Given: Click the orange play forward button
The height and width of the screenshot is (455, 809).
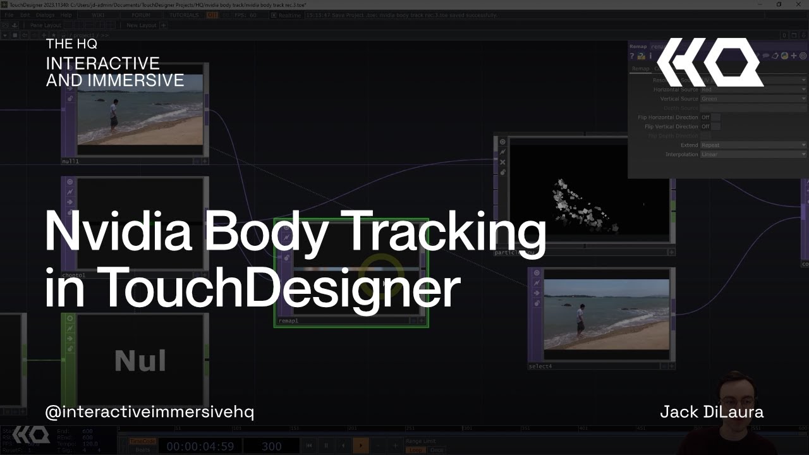Looking at the screenshot, I should pyautogui.click(x=361, y=446).
